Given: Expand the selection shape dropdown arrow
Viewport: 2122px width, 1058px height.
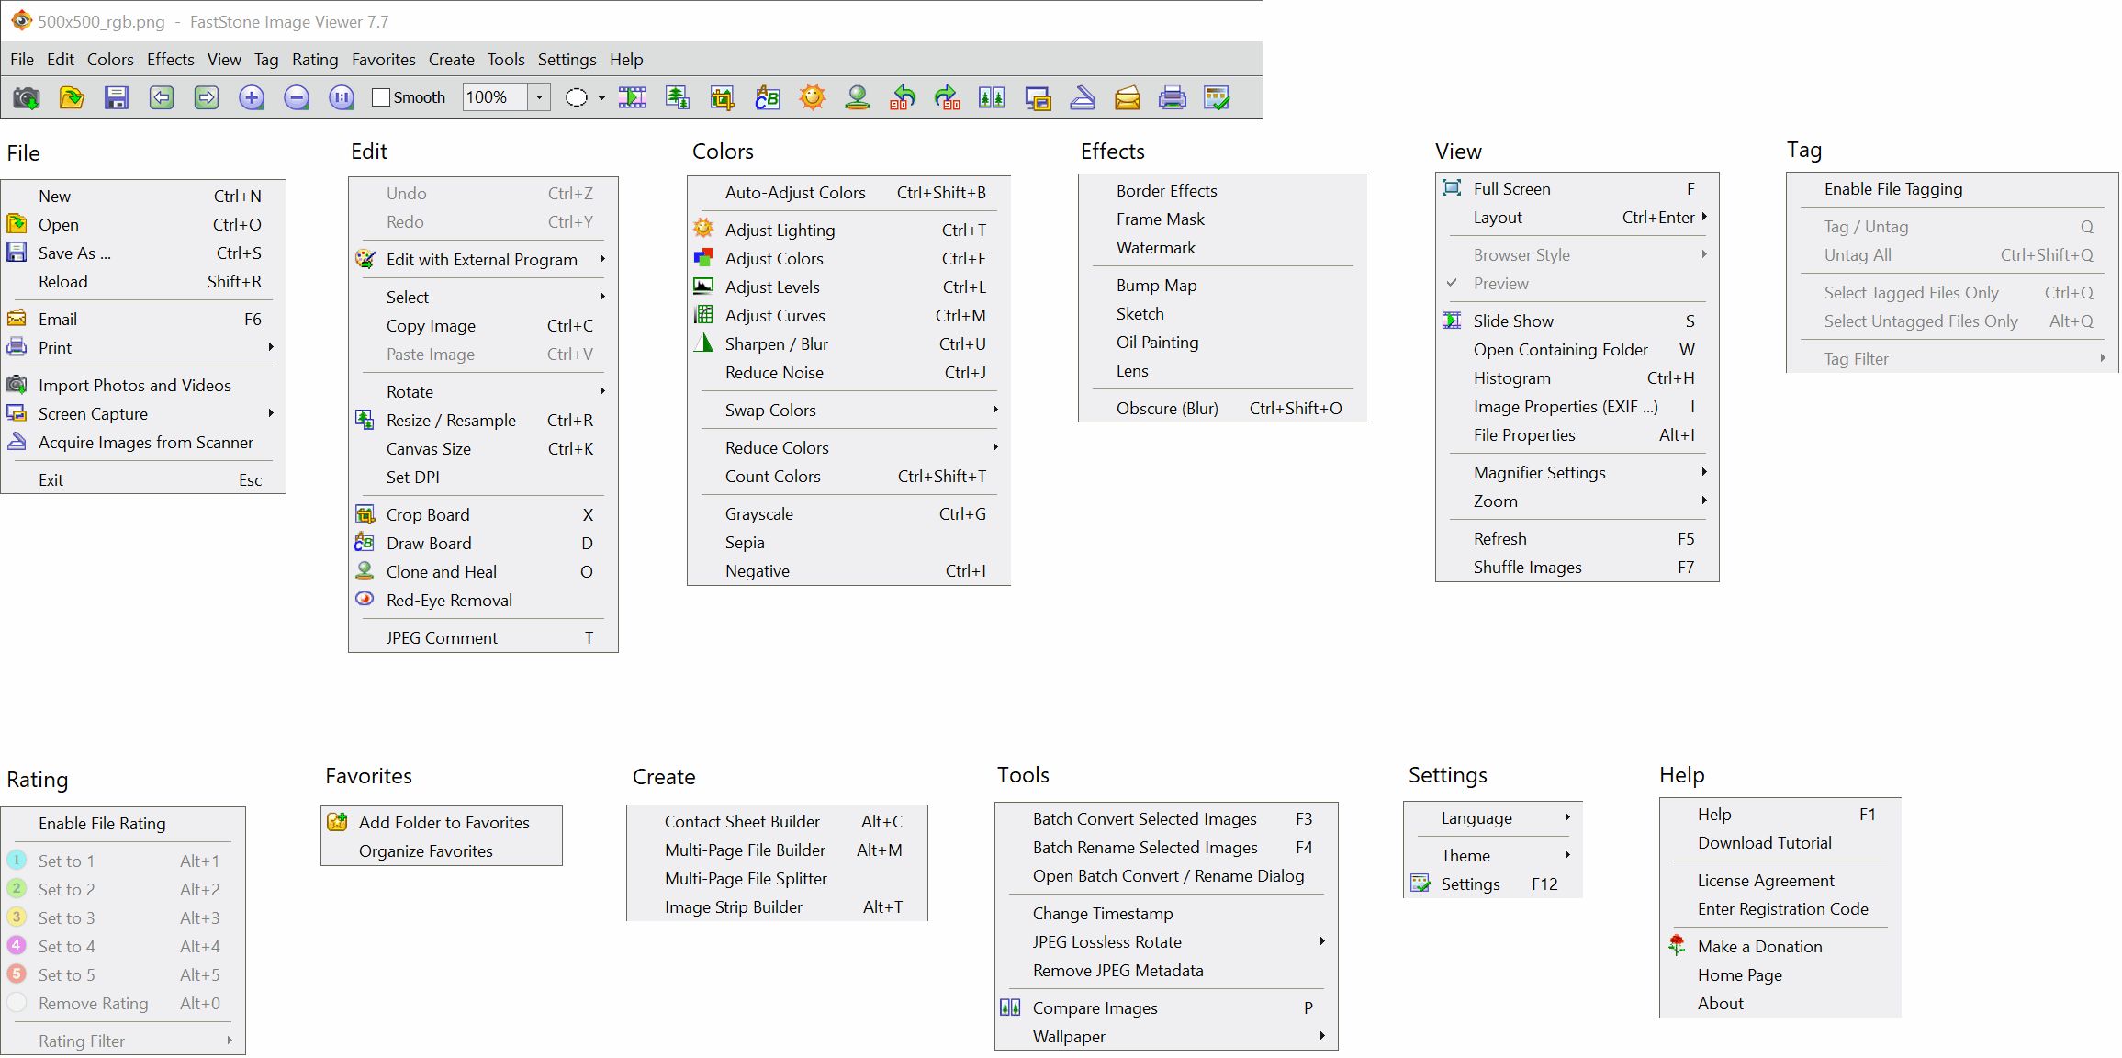Looking at the screenshot, I should pos(601,98).
